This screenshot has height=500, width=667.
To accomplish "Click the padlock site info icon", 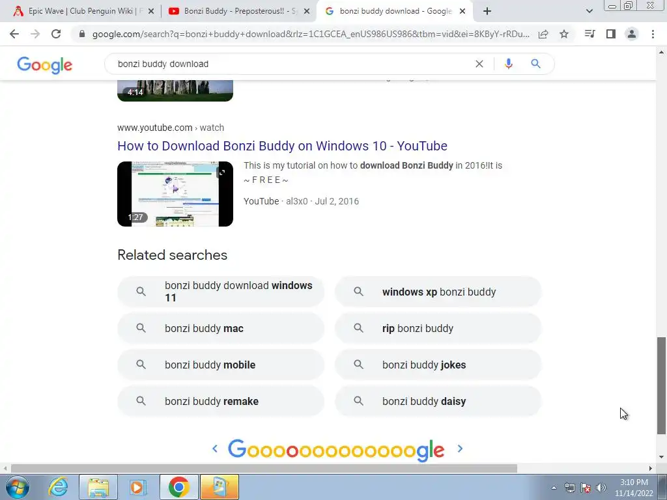I will (x=82, y=34).
